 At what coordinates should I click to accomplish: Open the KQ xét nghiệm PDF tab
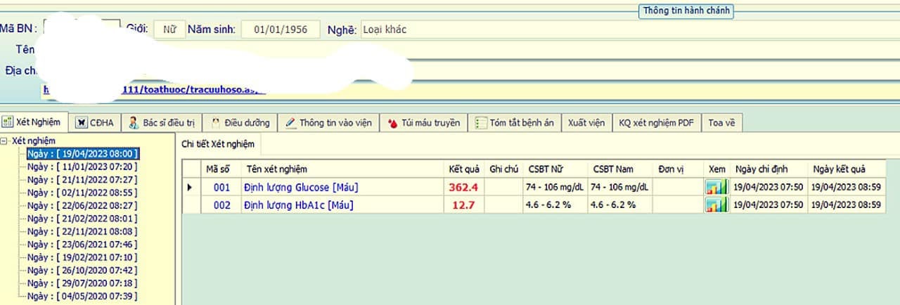coord(656,122)
